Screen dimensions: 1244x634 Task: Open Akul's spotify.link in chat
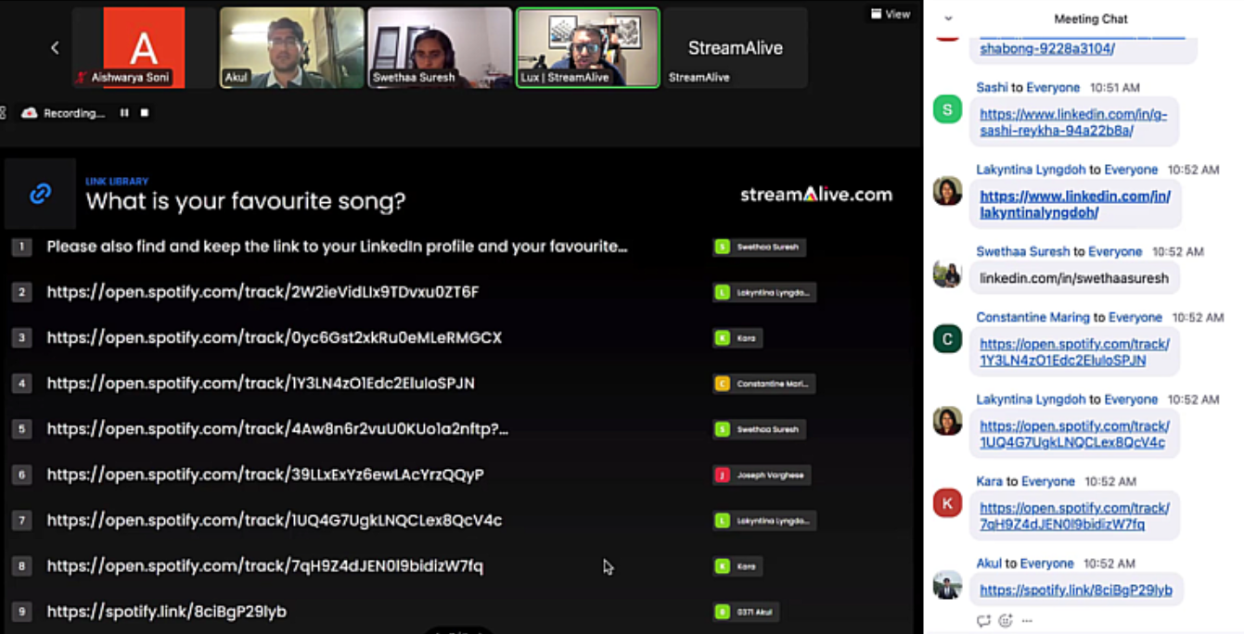pos(1075,590)
